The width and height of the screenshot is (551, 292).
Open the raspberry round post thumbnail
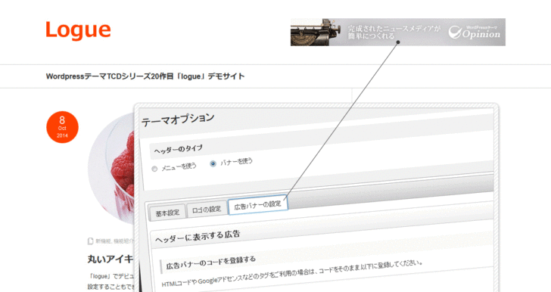pyautogui.click(x=111, y=169)
